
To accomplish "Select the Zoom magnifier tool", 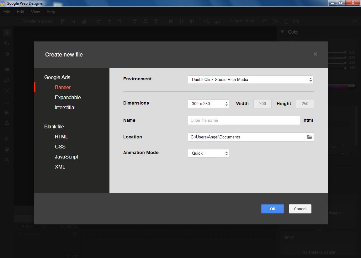I will 7,160.
